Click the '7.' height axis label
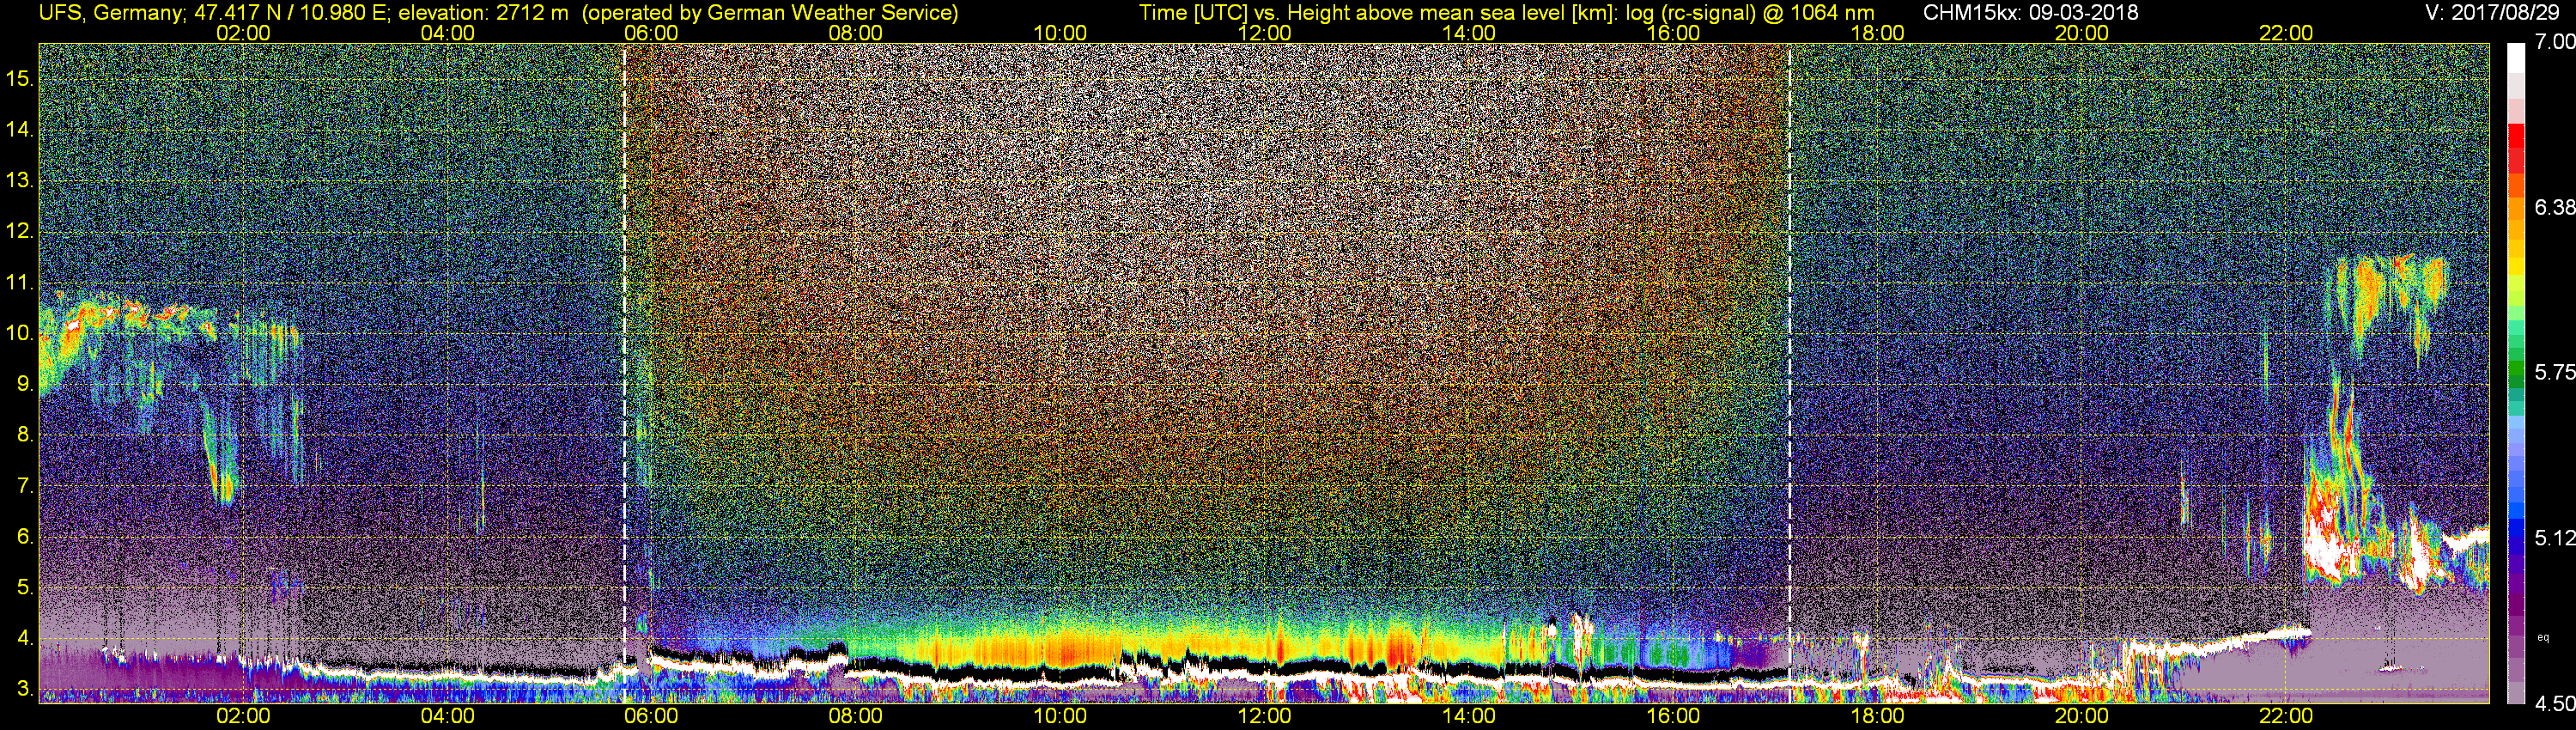This screenshot has width=2576, height=730. pos(25,486)
